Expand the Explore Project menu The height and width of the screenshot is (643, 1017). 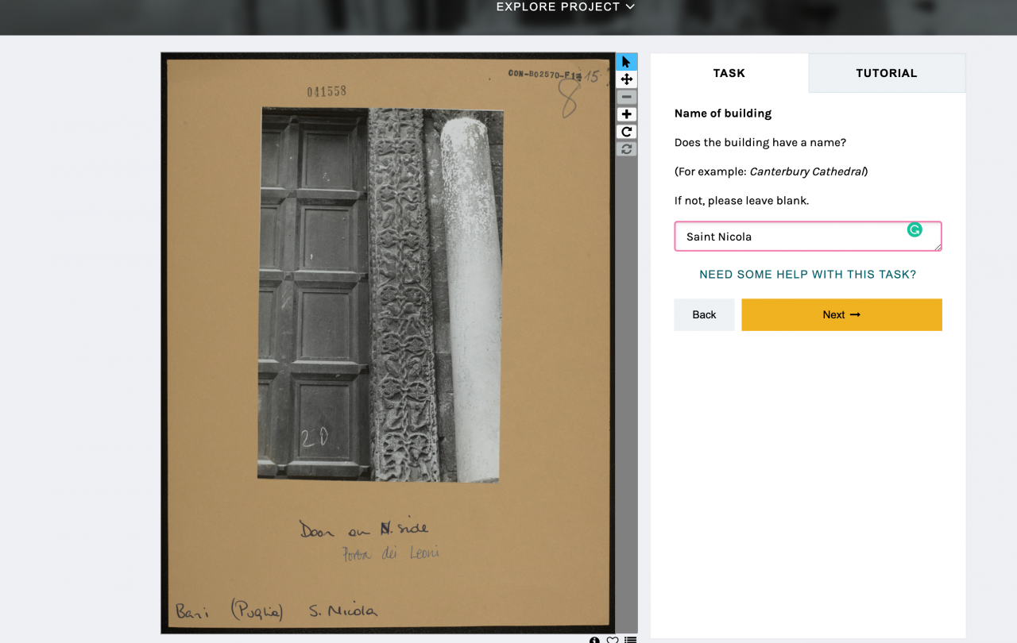click(x=565, y=7)
